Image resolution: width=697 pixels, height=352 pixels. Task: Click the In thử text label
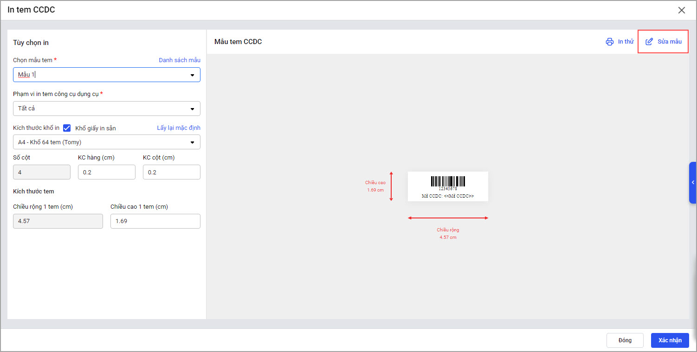click(x=626, y=42)
